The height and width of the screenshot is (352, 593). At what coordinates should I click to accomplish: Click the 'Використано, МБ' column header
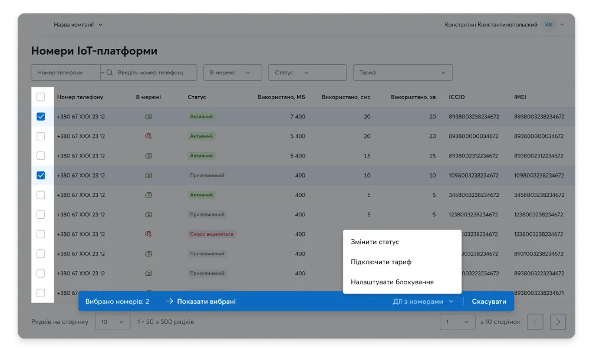[281, 97]
